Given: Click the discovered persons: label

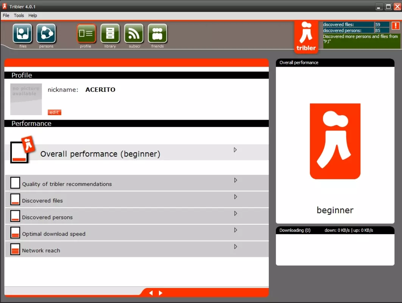Looking at the screenshot, I should 342,30.
